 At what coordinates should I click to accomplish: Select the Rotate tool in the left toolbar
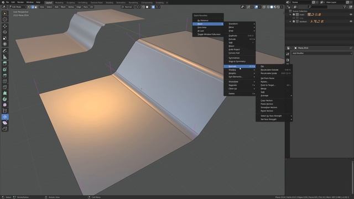click(x=5, y=32)
